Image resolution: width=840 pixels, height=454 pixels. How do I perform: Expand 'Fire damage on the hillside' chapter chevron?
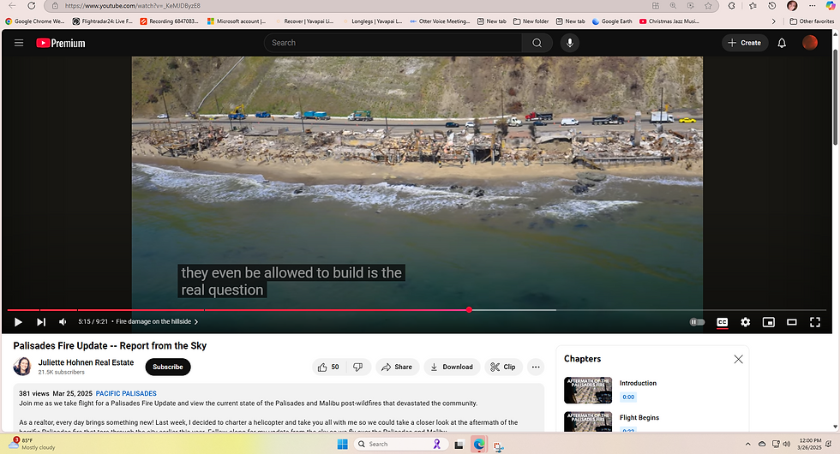click(196, 322)
